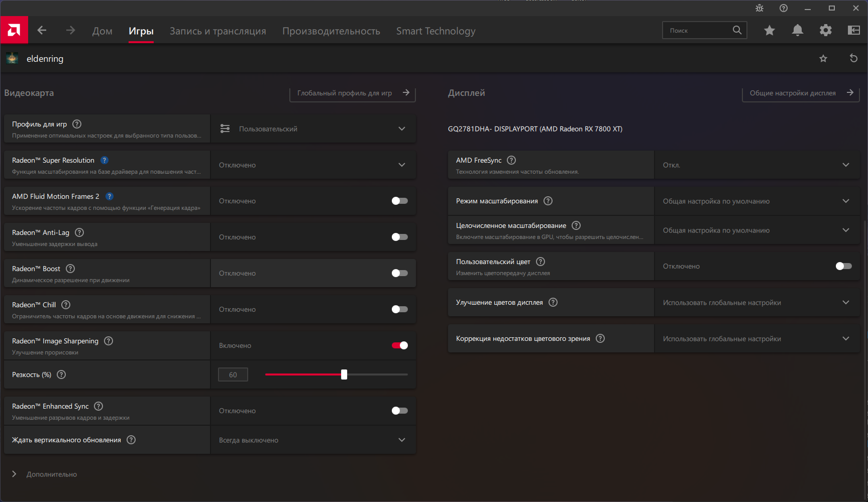Viewport: 868px width, 502px height.
Task: Open Коррекция недостатков цветового зрения dropdown
Action: tap(757, 338)
